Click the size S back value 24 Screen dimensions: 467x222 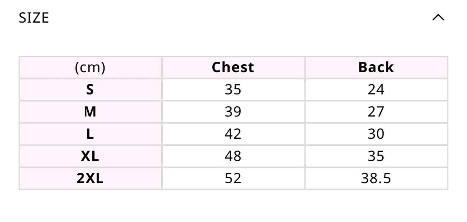(x=376, y=90)
